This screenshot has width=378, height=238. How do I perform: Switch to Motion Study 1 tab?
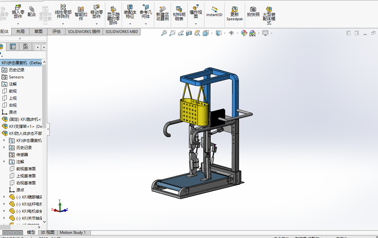coord(73,233)
